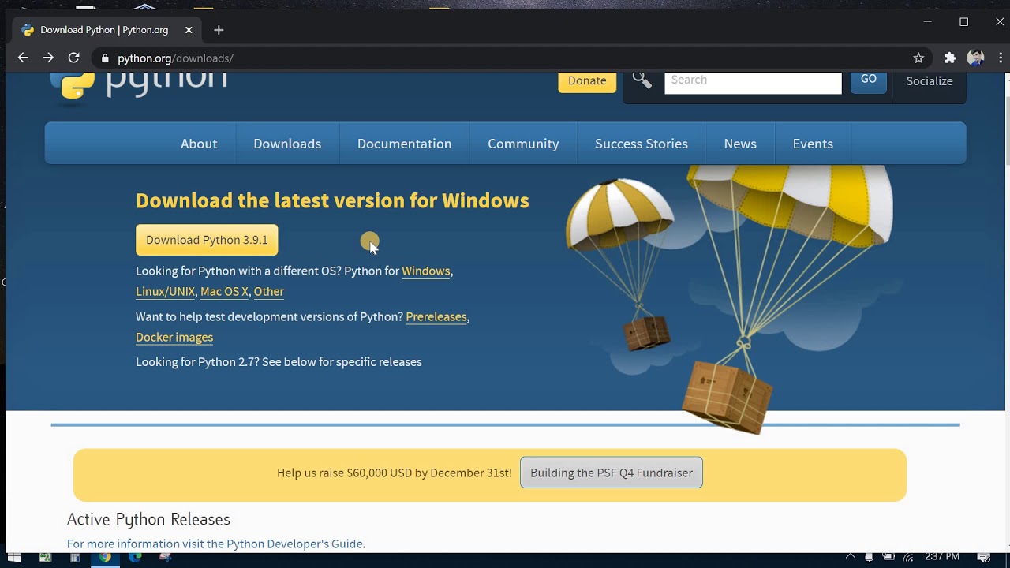This screenshot has width=1010, height=568.
Task: Bookmark this page with the star icon
Action: click(918, 58)
